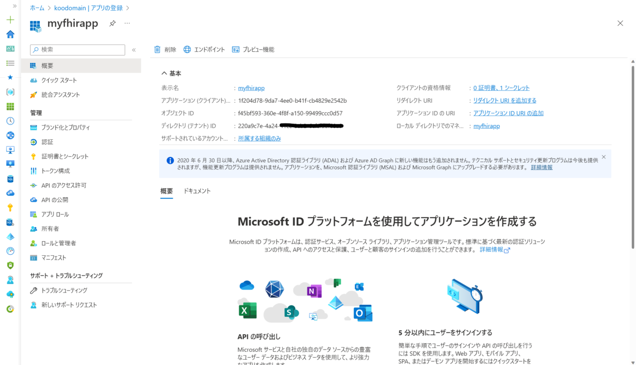This screenshot has width=636, height=365.
Task: Click the API の呼び出し heading
Action: 259,336
